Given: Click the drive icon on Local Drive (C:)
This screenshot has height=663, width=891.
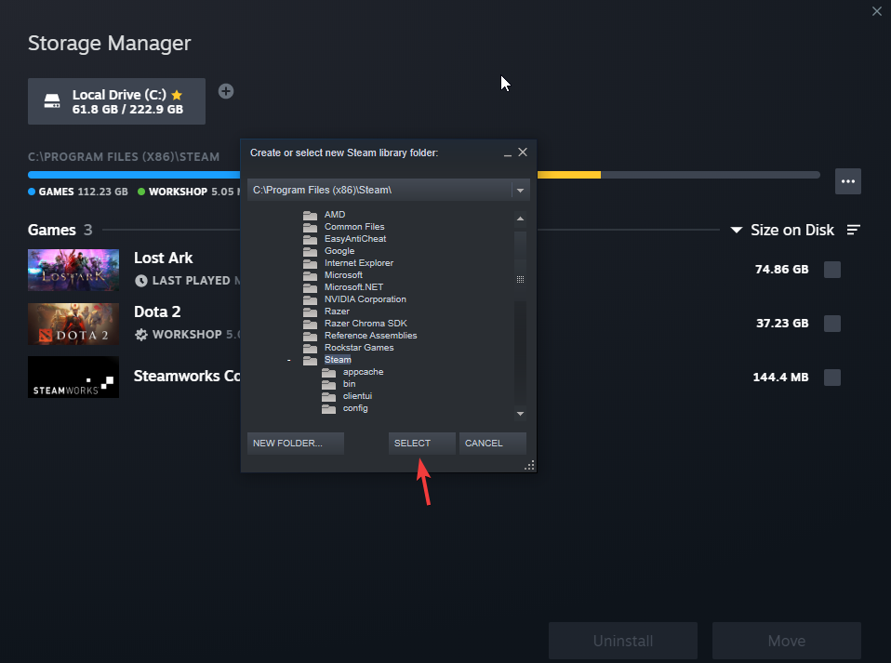Looking at the screenshot, I should (52, 101).
